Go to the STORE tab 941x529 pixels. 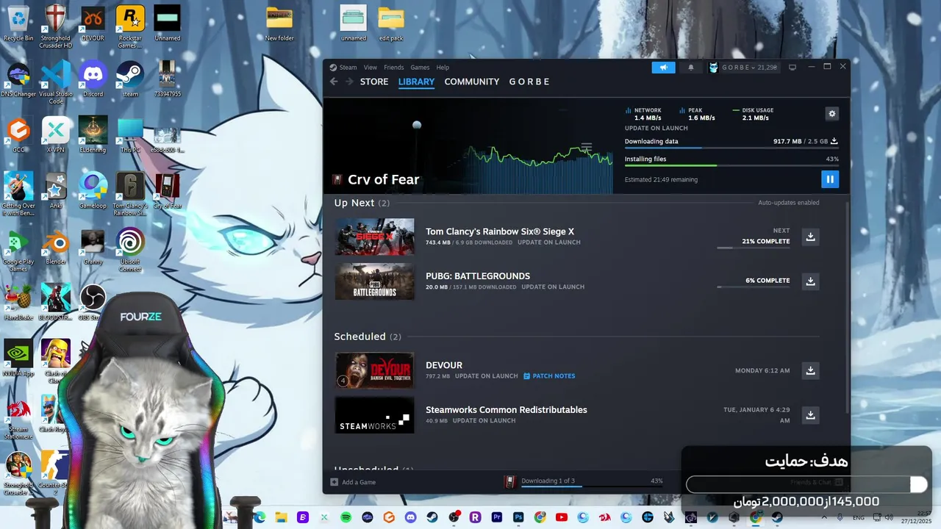[374, 82]
